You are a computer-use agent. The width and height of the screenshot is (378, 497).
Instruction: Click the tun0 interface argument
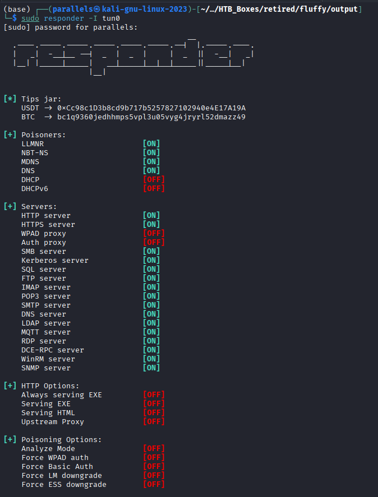(x=111, y=18)
